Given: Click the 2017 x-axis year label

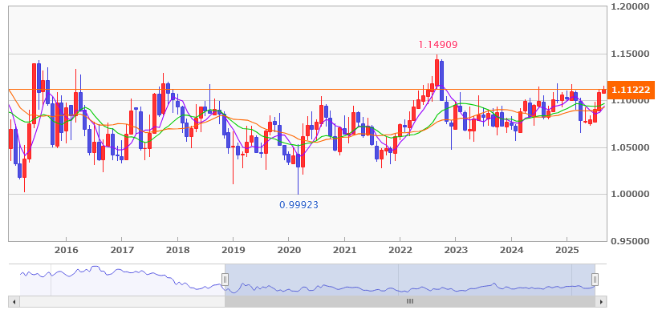Looking at the screenshot, I should (x=122, y=251).
